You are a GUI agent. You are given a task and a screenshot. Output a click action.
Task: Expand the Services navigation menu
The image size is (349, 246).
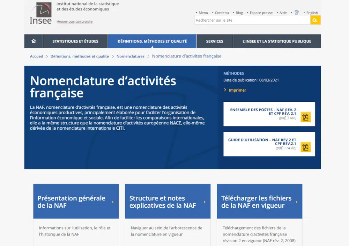[215, 41]
